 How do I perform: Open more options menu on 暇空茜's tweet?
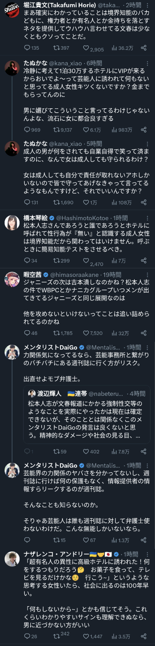(x=147, y=275)
